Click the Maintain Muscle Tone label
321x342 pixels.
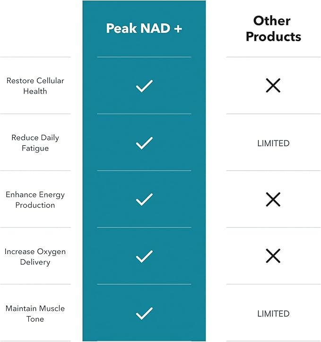(x=35, y=313)
